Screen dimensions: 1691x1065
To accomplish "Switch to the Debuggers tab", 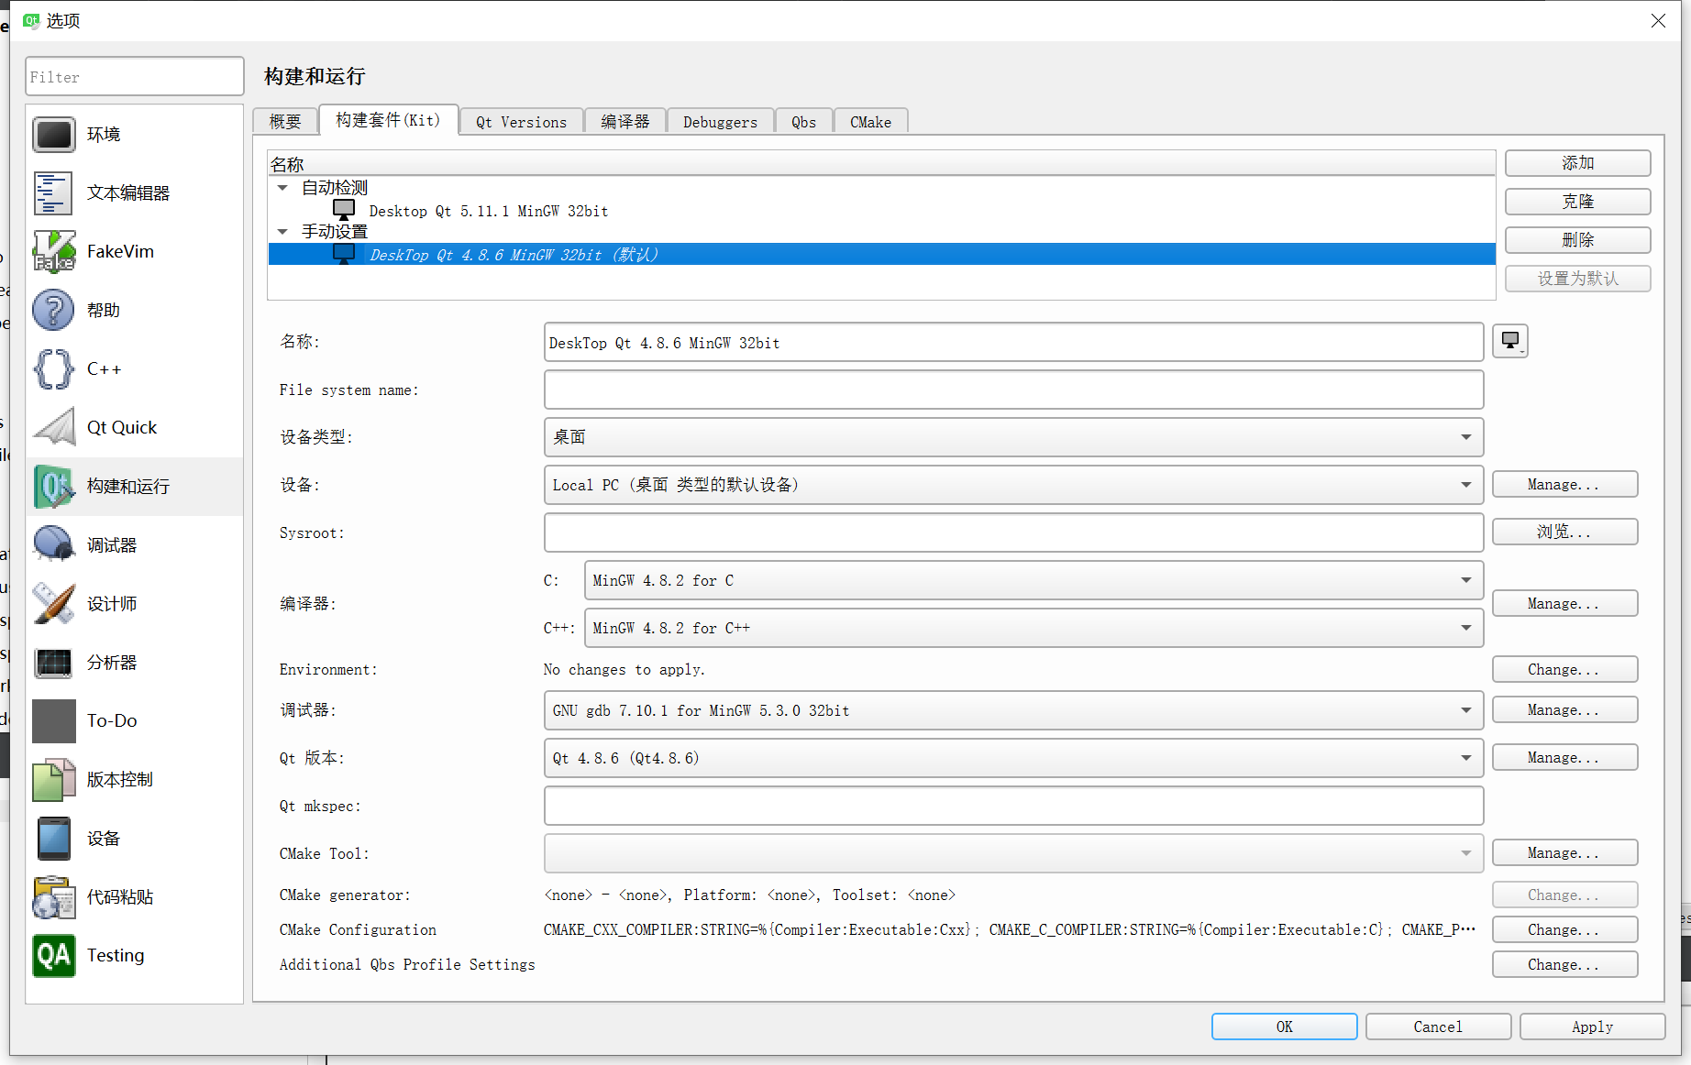I will (x=720, y=122).
